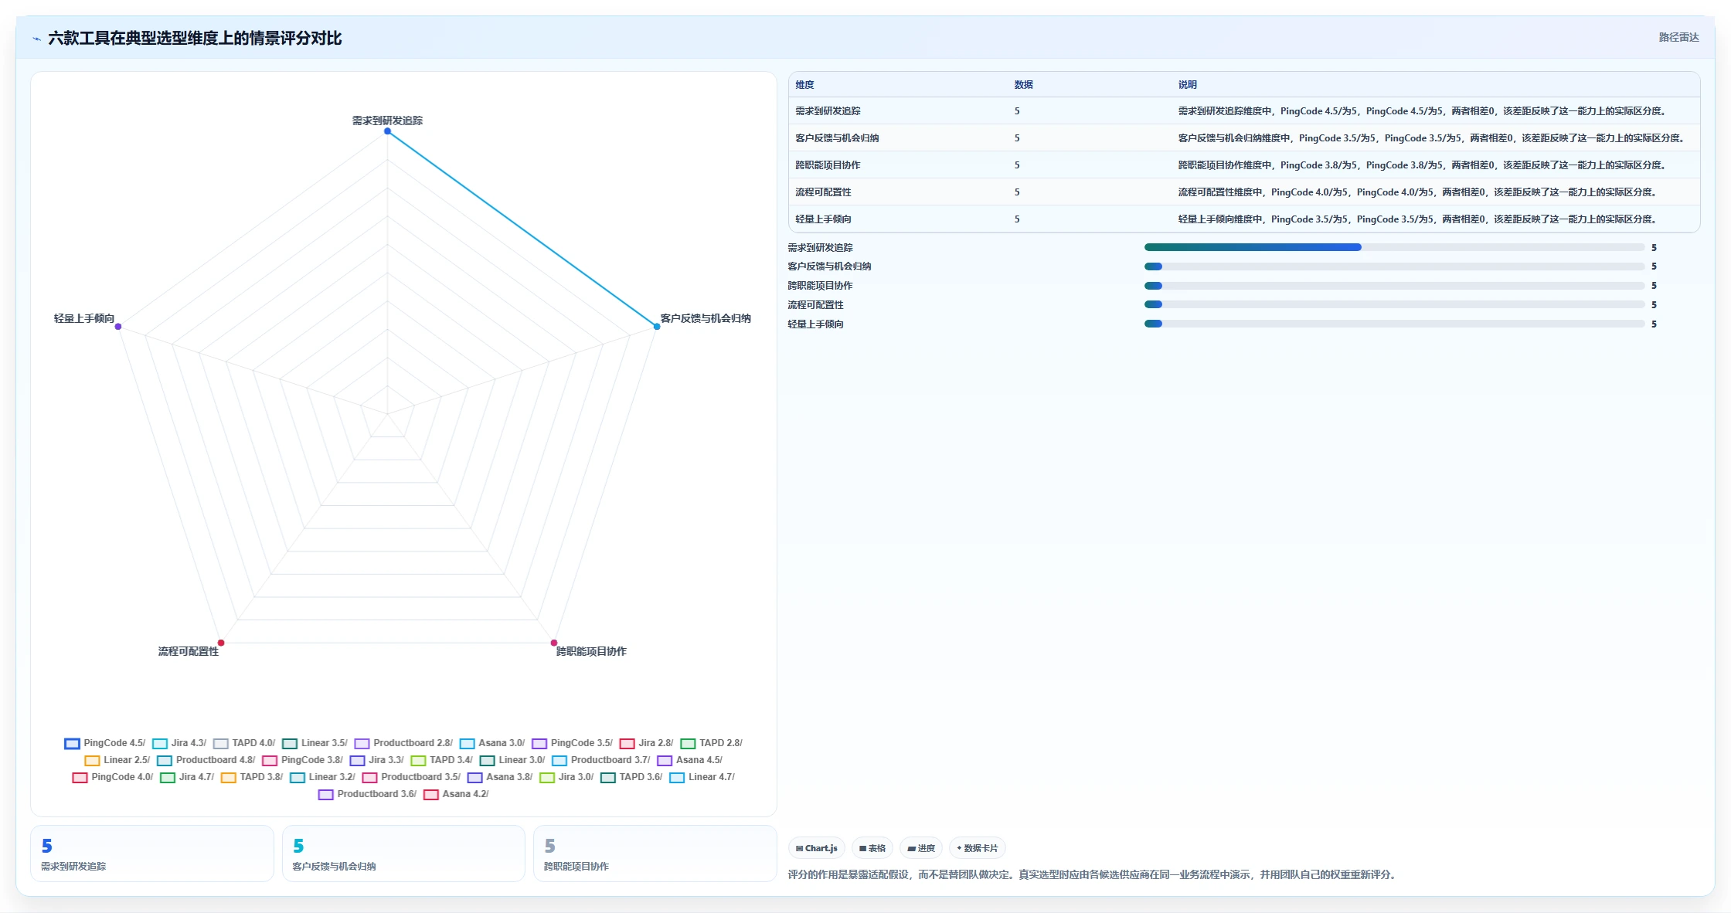Click the 进度 tag
1731x913 pixels.
(921, 848)
